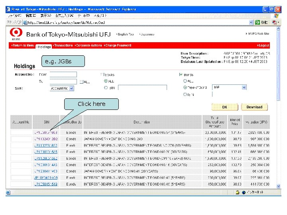Open the ヘルプ (Help) menu
The image size is (287, 215).
click(100, 16)
